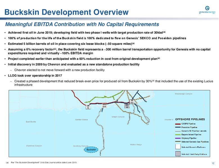Screen dimensions: 219x168
Task: Click the "Assuming a 6% recovery factor" bullet
Action: click(x=109, y=51)
